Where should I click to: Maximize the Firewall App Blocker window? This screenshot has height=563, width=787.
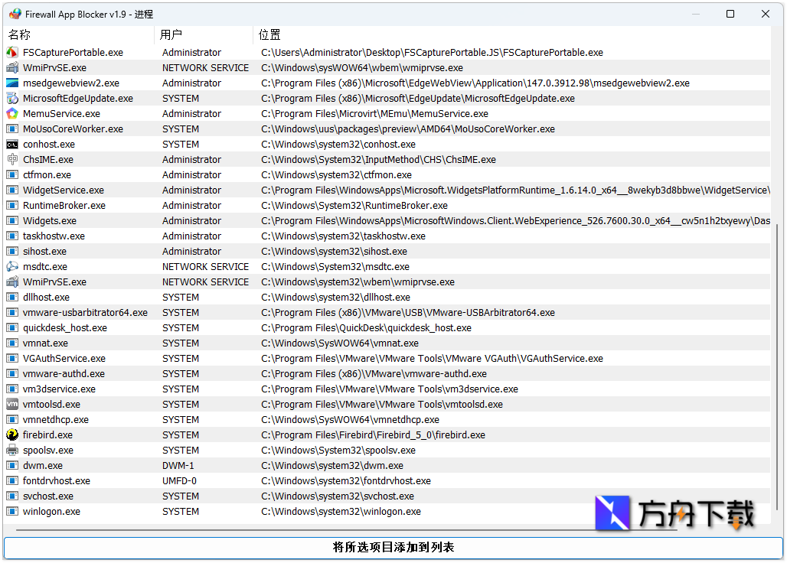[730, 14]
